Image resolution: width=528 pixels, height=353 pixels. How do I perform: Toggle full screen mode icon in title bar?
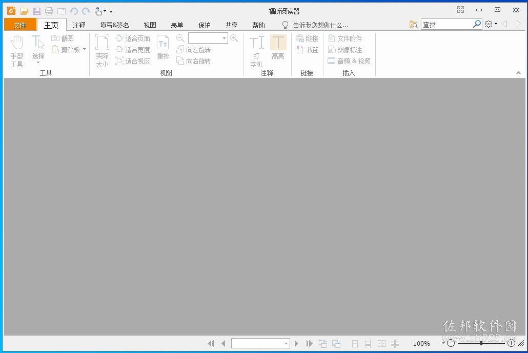coord(460,10)
